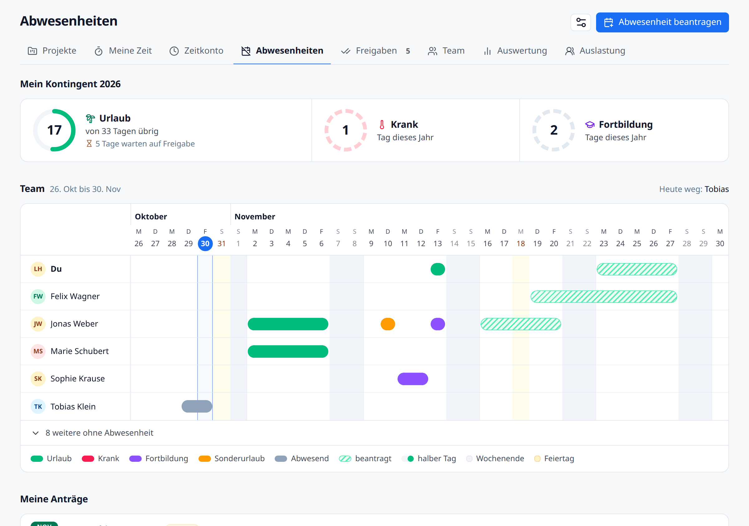This screenshot has width=749, height=526.
Task: Switch to the Team tab
Action: (x=446, y=51)
